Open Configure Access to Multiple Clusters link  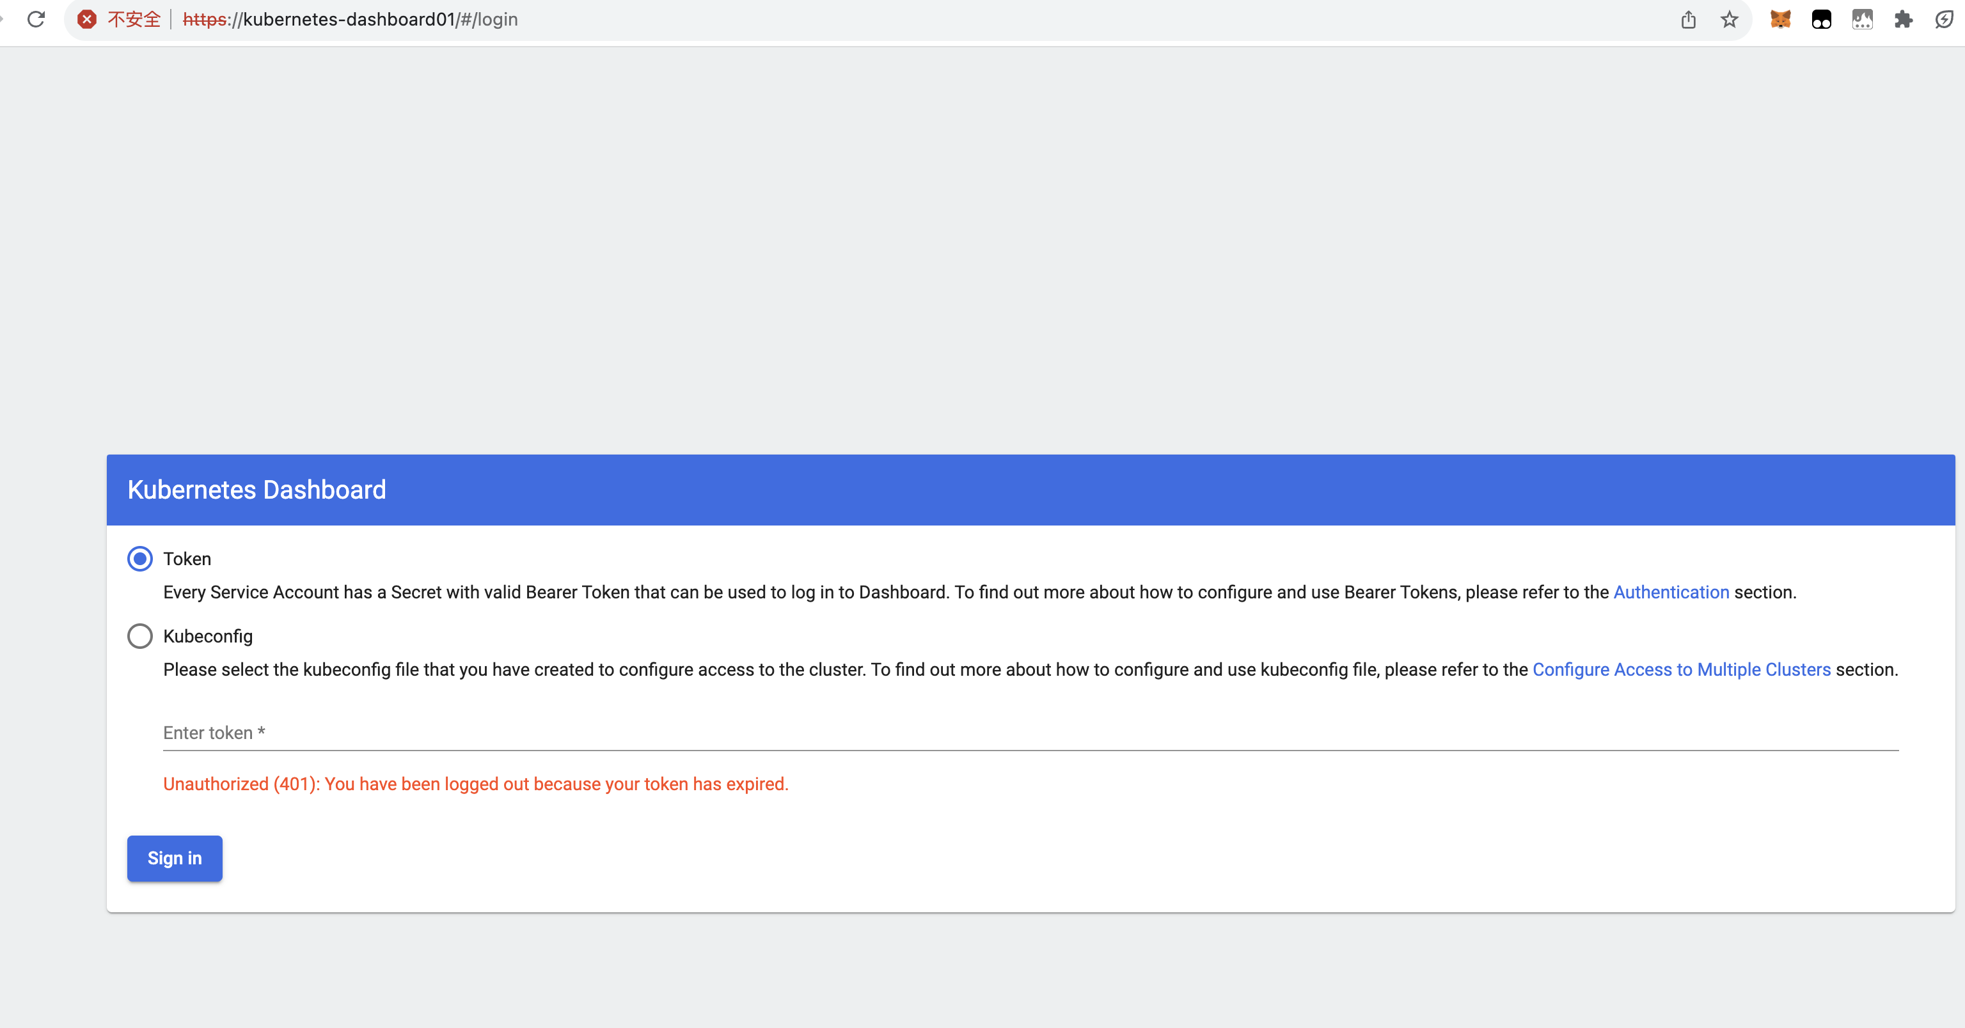point(1681,669)
